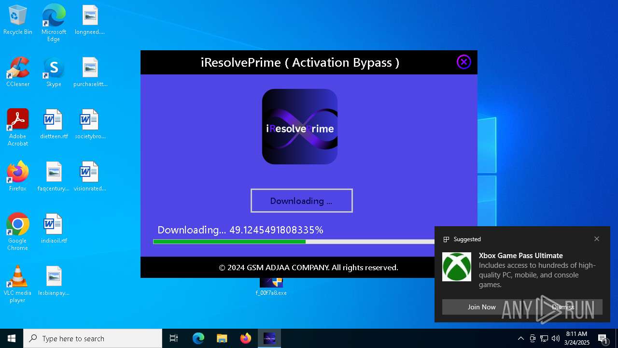
Task: Open the Firefox desktop shortcut
Action: (18, 177)
